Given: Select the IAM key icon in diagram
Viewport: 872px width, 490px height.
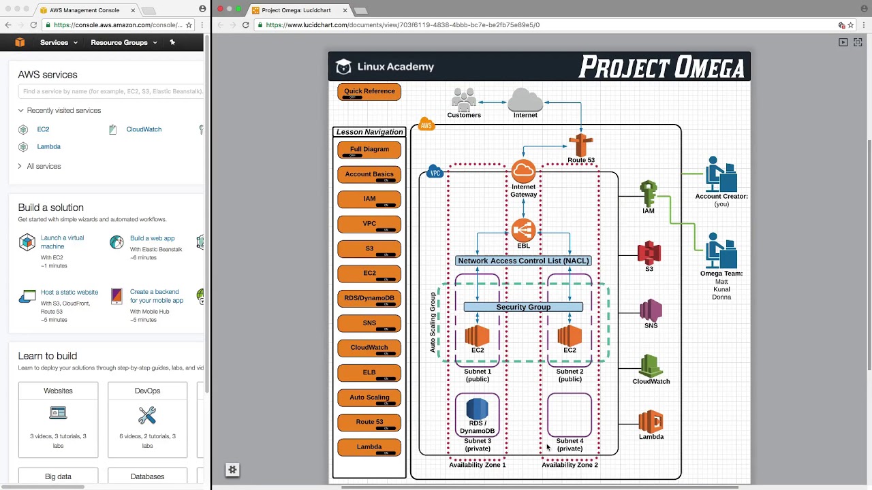Looking at the screenshot, I should point(648,193).
